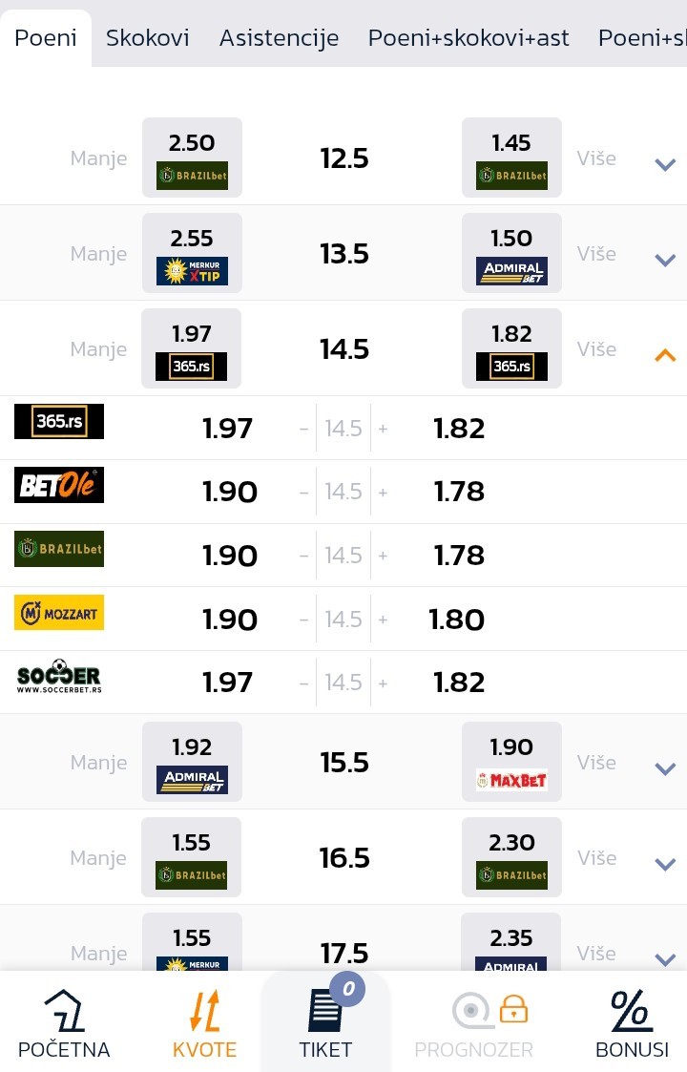This screenshot has width=687, height=1072.
Task: Click the Mozzart bookmaker logo
Action: (x=59, y=613)
